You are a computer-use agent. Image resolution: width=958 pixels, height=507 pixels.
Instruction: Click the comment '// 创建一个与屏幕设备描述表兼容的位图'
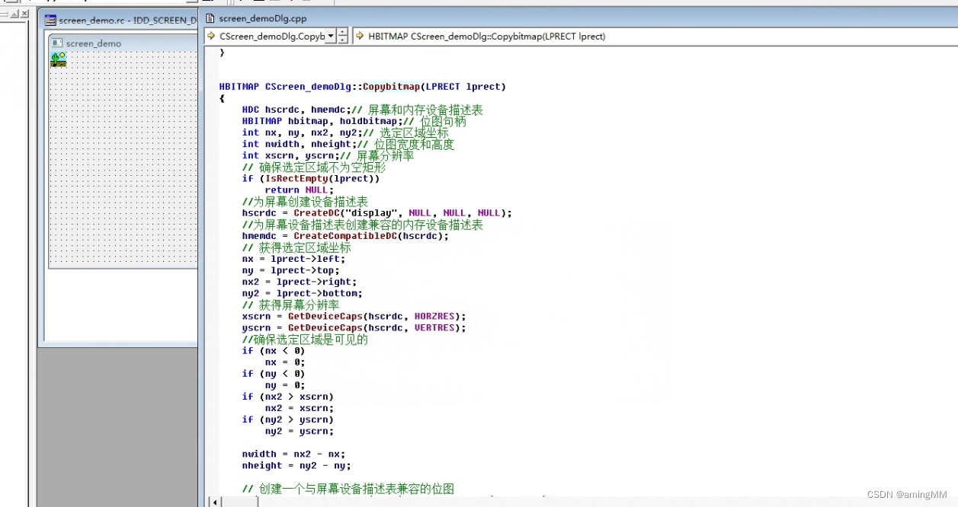click(348, 489)
